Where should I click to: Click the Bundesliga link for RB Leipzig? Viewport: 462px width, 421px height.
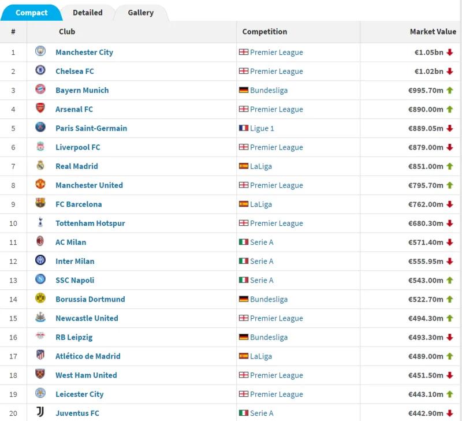269,337
